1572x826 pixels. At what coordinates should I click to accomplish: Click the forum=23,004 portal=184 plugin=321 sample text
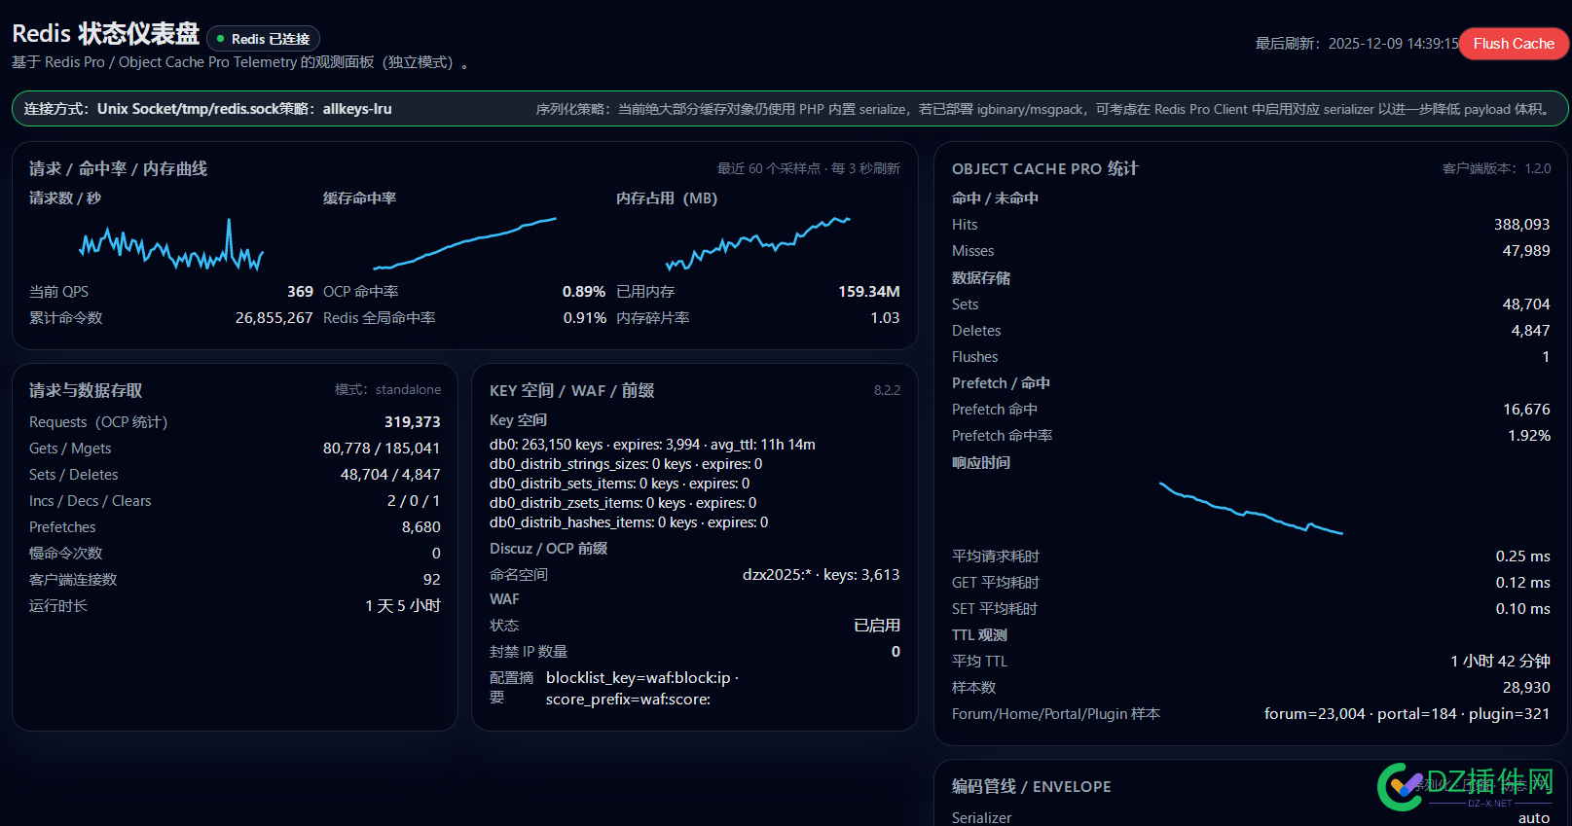1407,714
